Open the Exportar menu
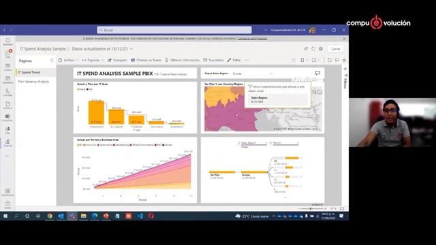The width and height of the screenshot is (436, 245). coord(93,60)
